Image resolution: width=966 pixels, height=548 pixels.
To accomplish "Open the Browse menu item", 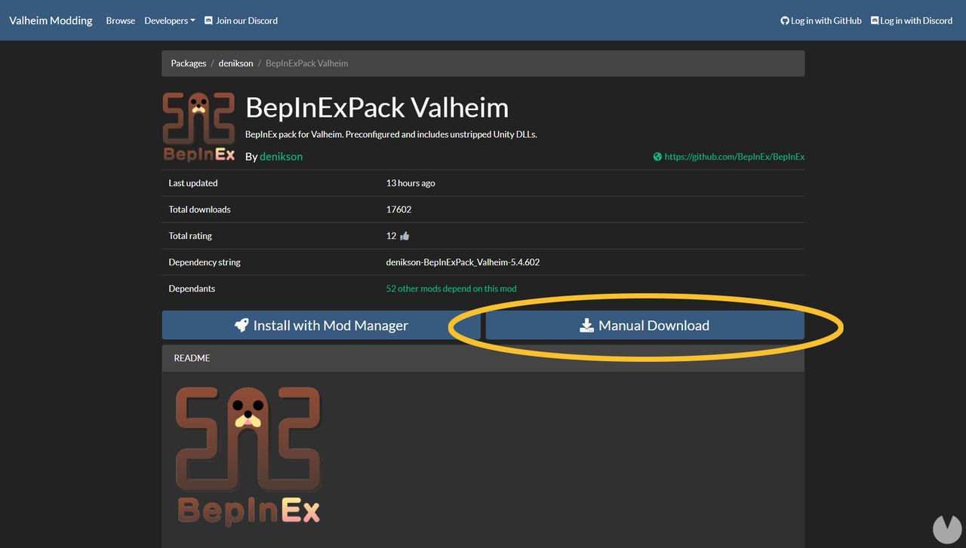I will (121, 20).
